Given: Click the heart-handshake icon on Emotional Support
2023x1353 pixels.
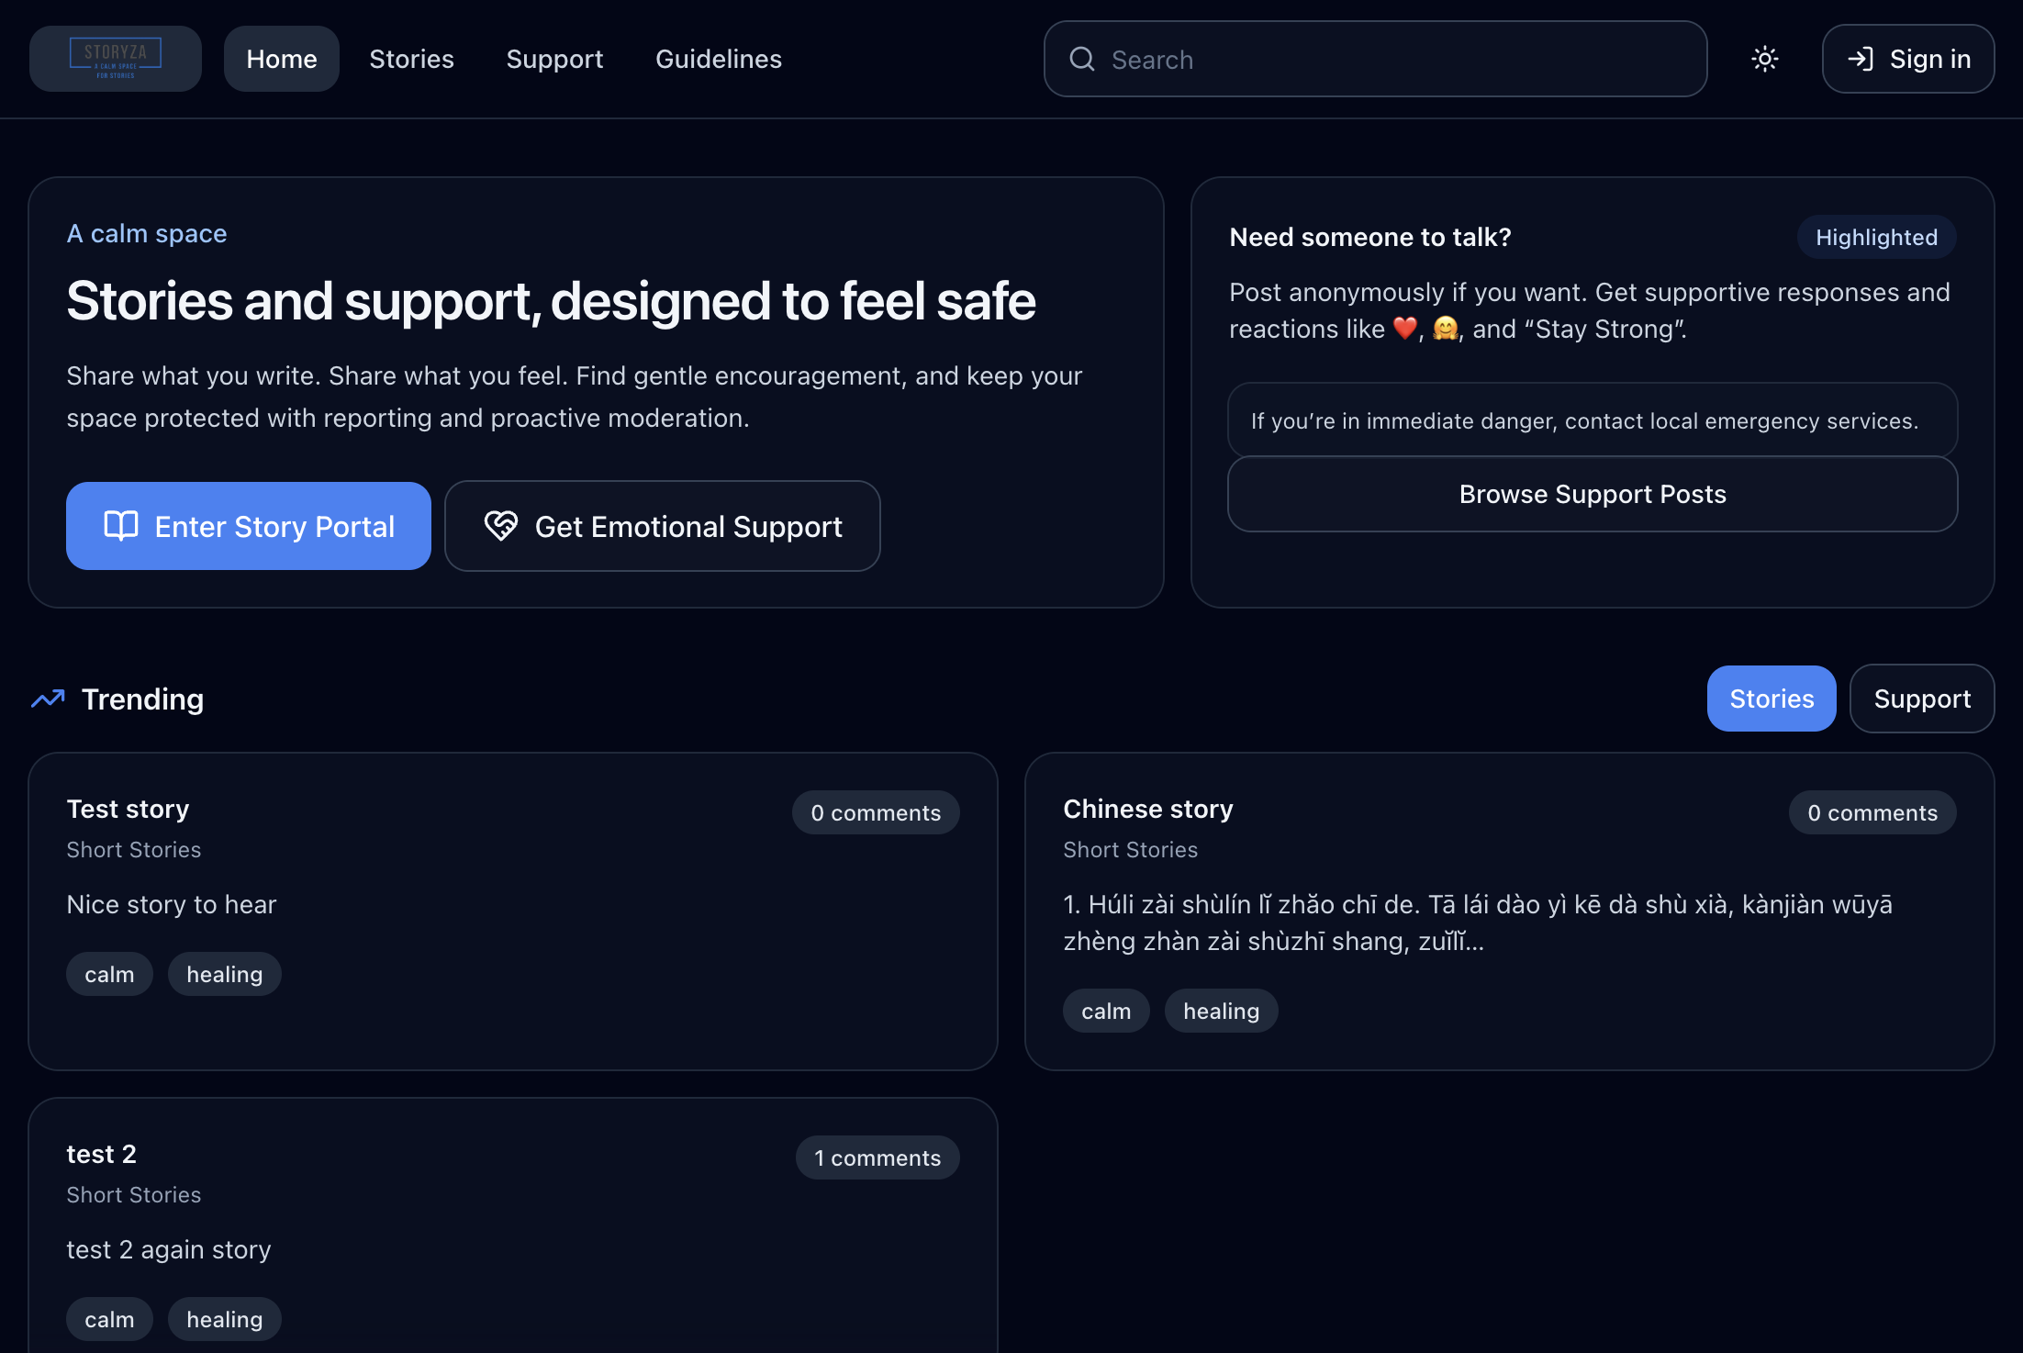Looking at the screenshot, I should click(501, 526).
